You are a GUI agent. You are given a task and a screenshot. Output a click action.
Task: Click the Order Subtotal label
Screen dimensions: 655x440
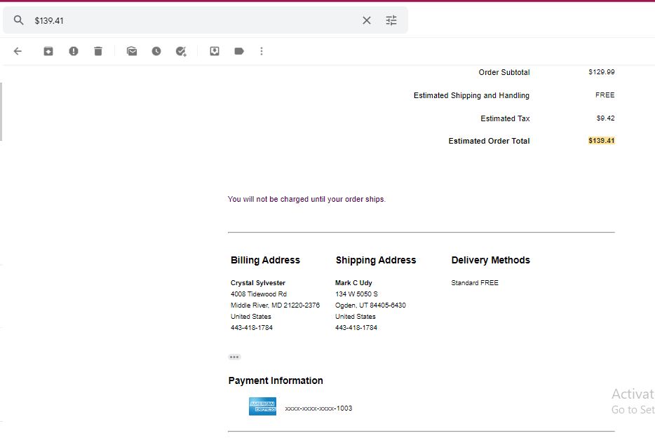pyautogui.click(x=504, y=73)
